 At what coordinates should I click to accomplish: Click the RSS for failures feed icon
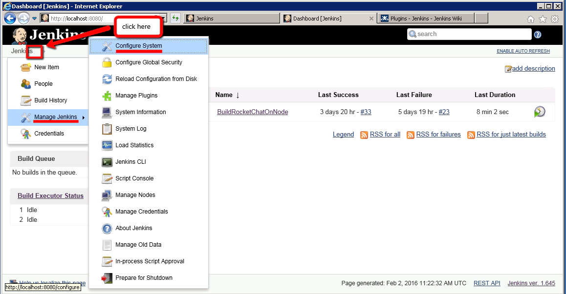[x=411, y=135]
